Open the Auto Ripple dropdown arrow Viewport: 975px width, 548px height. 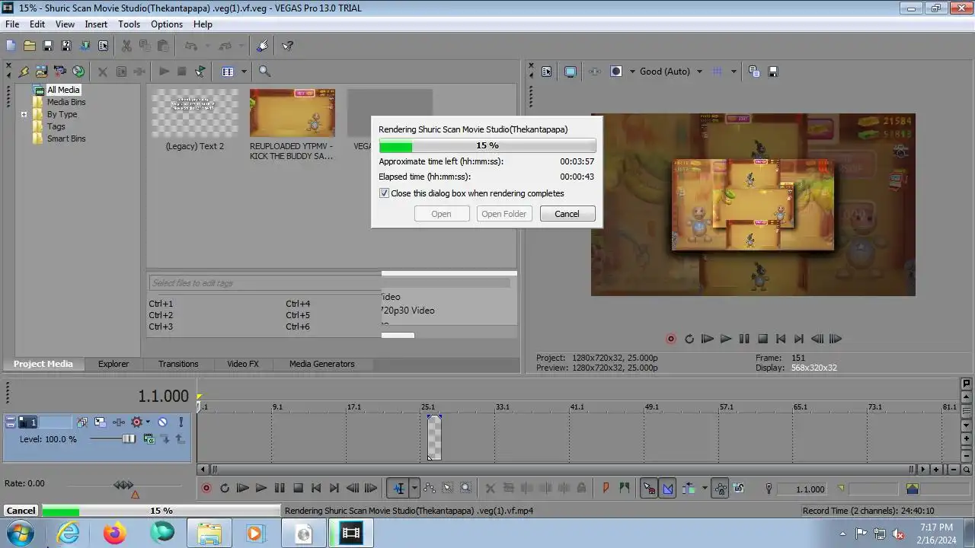[705, 489]
